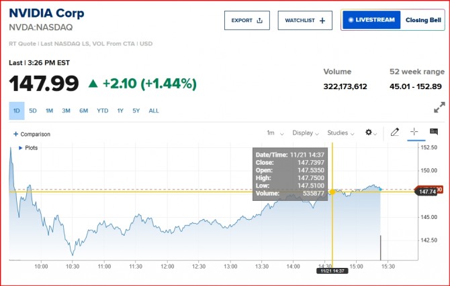Show the ALL time range
Image resolution: width=450 pixels, height=286 pixels.
[x=154, y=111]
